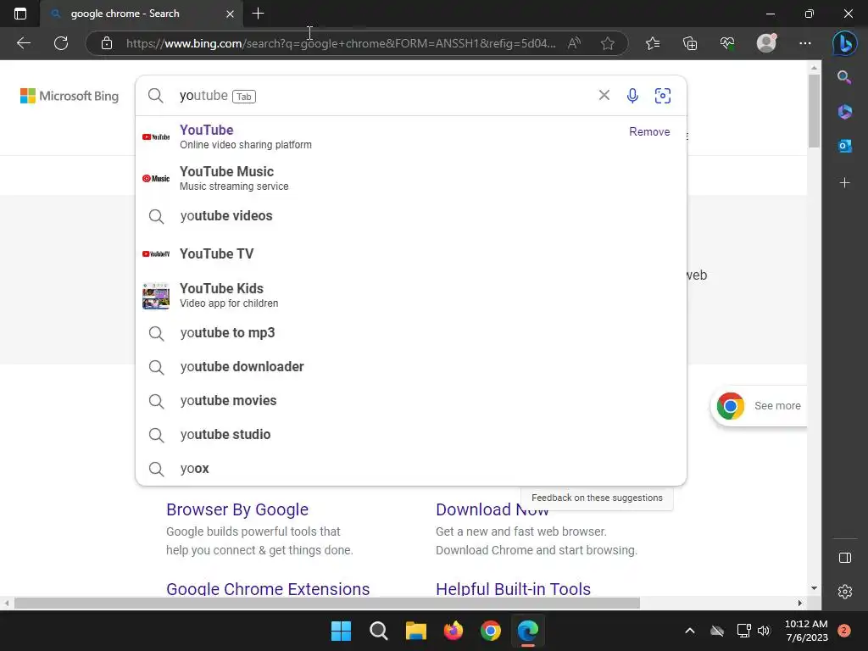Remove the YouTube suggestion from history
Image resolution: width=868 pixels, height=651 pixels.
coord(649,131)
